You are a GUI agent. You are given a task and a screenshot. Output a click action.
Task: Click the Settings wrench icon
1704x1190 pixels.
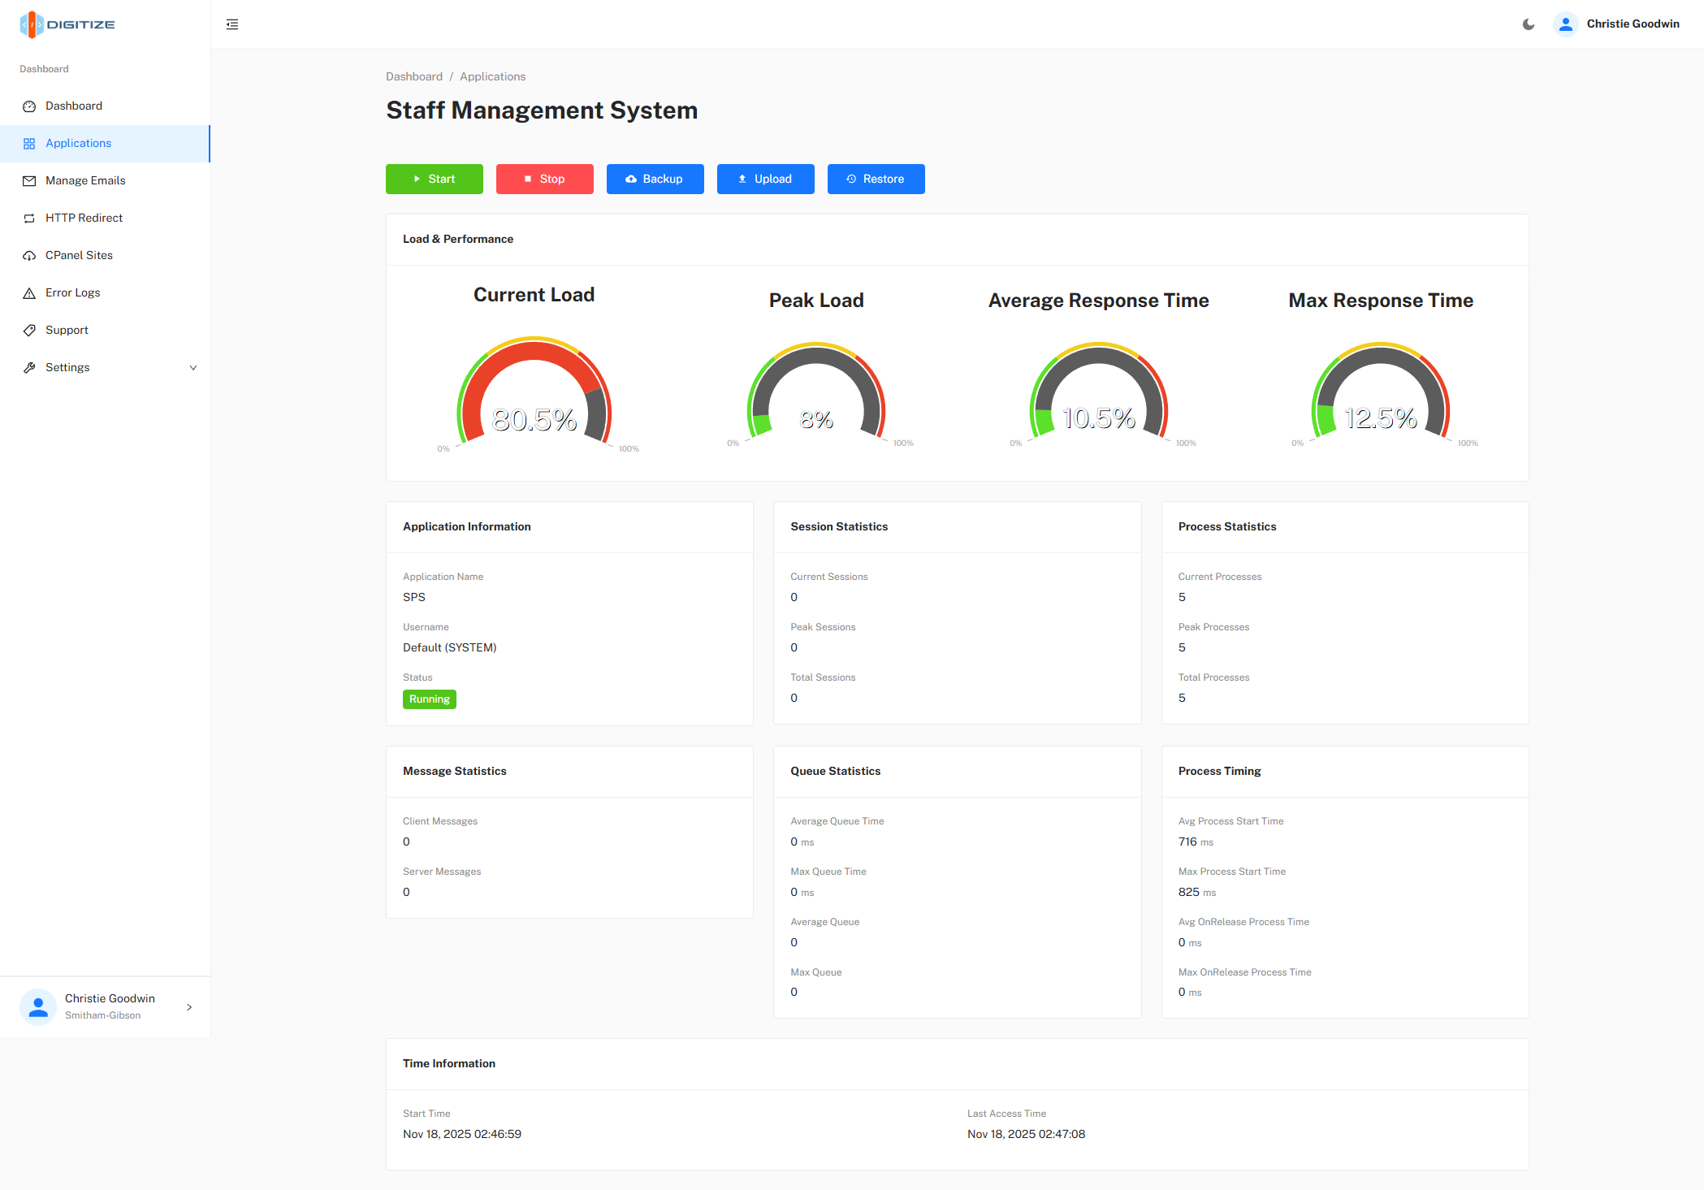coord(29,367)
